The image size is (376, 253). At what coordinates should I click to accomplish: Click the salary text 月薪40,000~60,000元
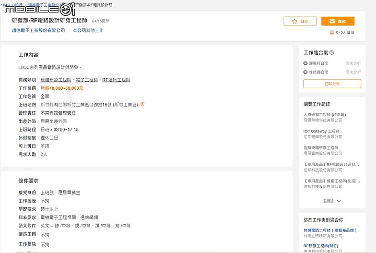[62, 88]
